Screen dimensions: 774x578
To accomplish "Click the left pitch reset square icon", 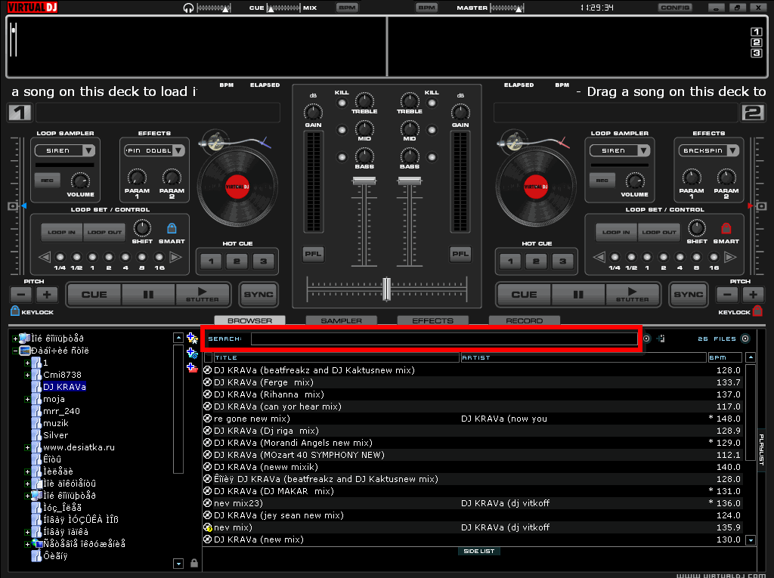I will [x=13, y=206].
